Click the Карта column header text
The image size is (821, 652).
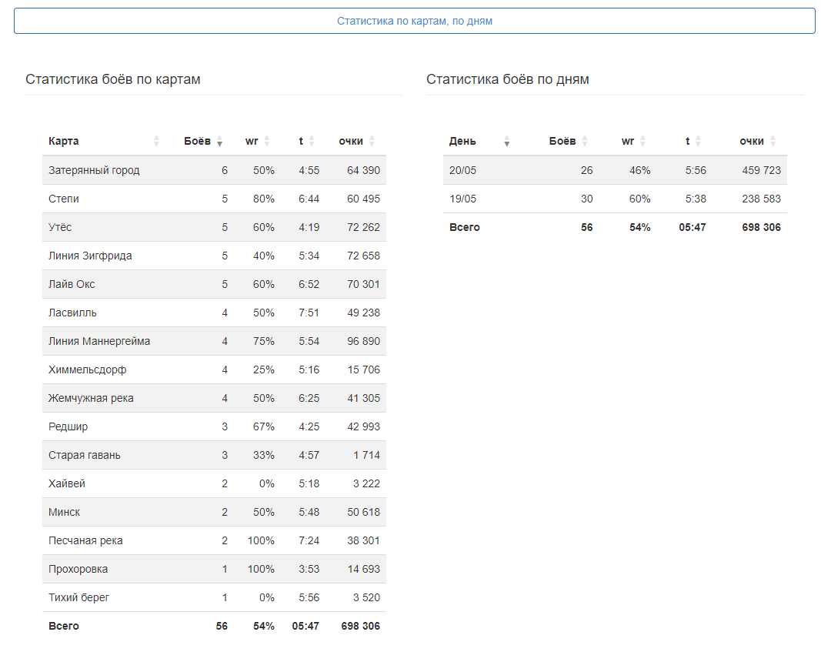(63, 141)
